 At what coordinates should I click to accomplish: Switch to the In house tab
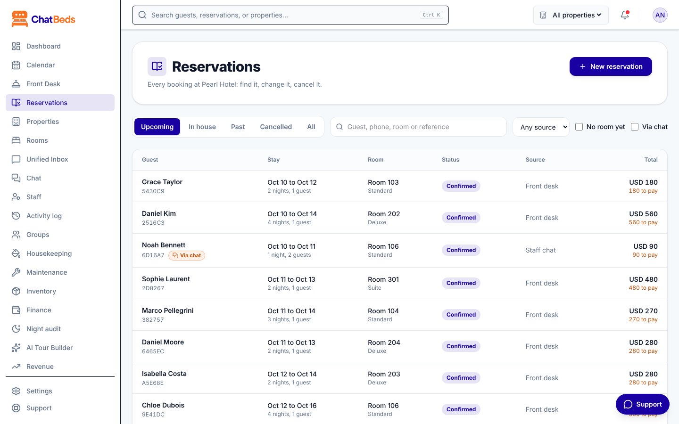point(202,127)
